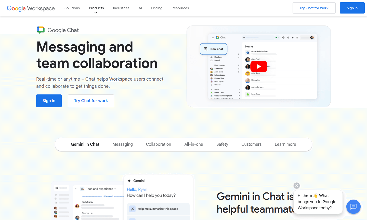
Task: Open the hamburger menu in the Chat mockup
Action: (213, 38)
